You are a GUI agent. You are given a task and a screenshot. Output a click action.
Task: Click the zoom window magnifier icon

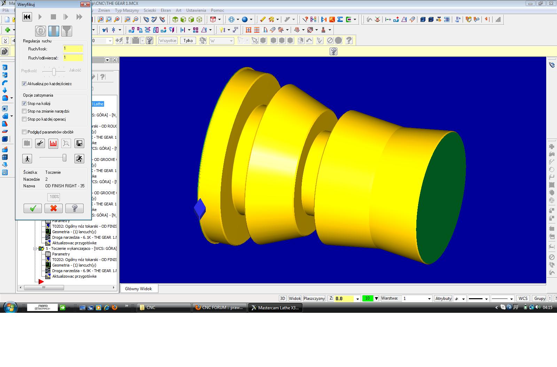click(101, 19)
